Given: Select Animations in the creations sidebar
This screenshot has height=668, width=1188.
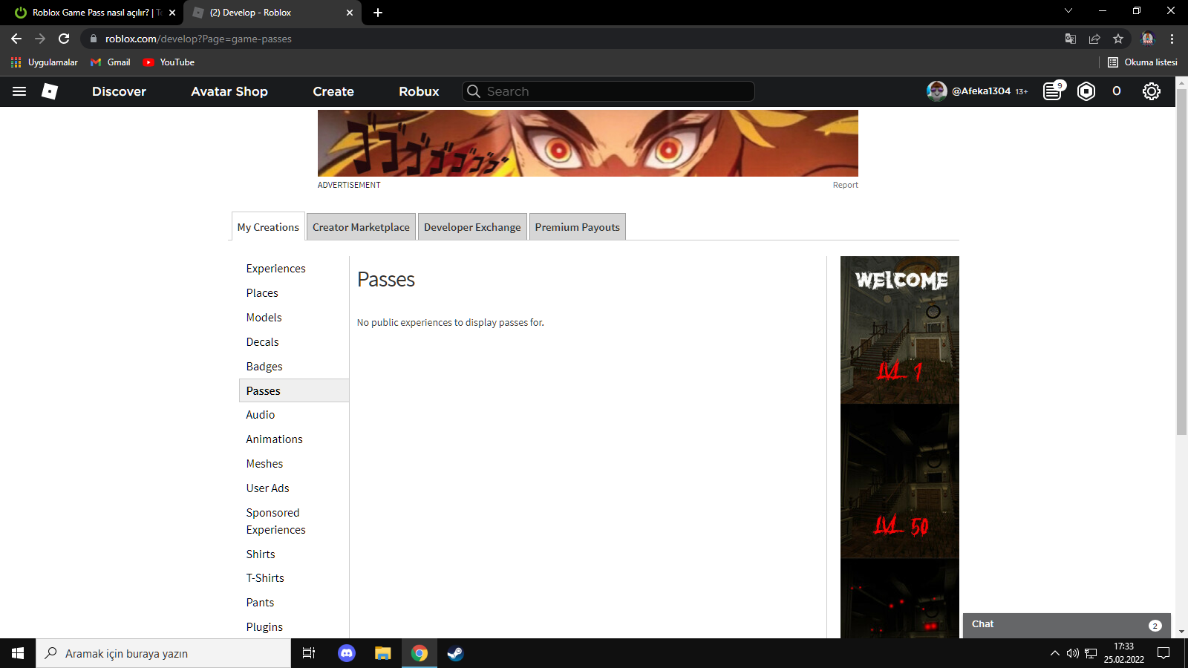Looking at the screenshot, I should 275,439.
